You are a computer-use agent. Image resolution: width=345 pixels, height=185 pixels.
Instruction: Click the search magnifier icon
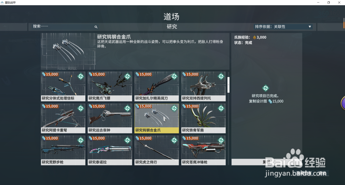pyautogui.click(x=96, y=27)
